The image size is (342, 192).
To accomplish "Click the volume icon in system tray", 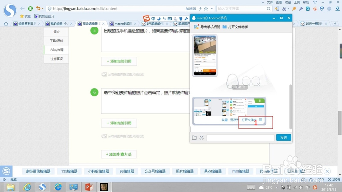I will (x=301, y=187).
